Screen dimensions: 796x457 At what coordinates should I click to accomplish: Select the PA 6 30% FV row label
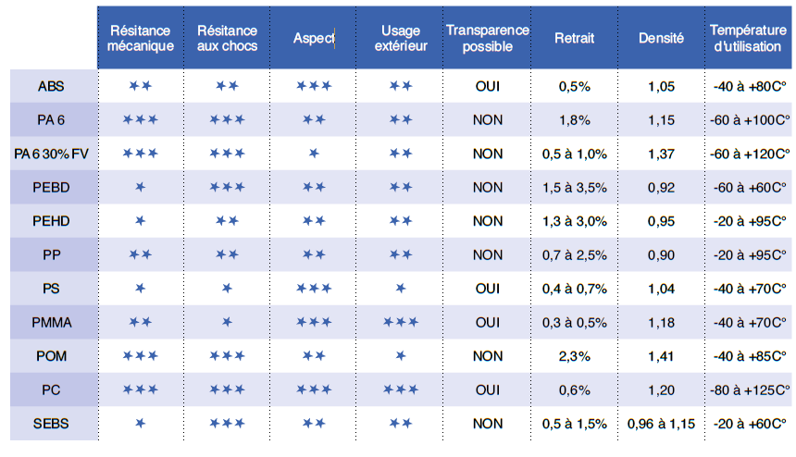pos(52,154)
